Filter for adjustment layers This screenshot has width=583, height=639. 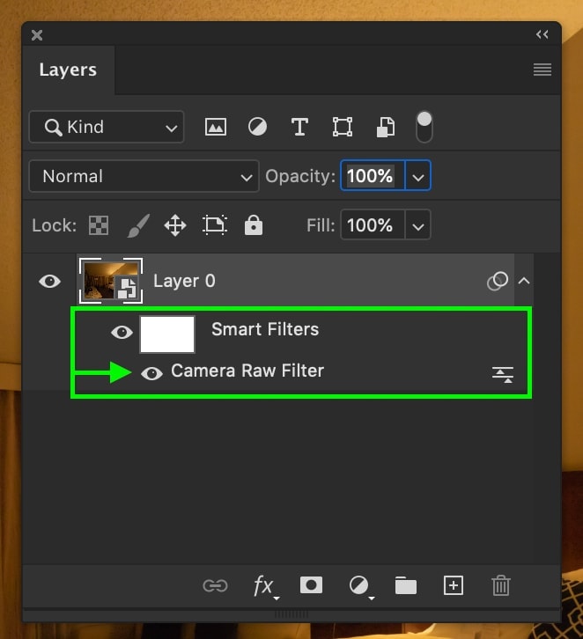coord(258,127)
